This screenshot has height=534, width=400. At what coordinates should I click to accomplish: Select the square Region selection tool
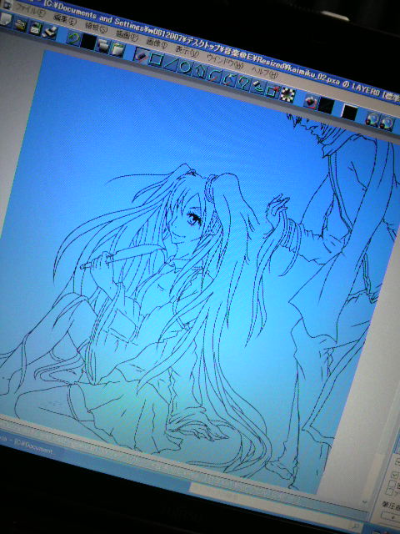click(x=272, y=91)
